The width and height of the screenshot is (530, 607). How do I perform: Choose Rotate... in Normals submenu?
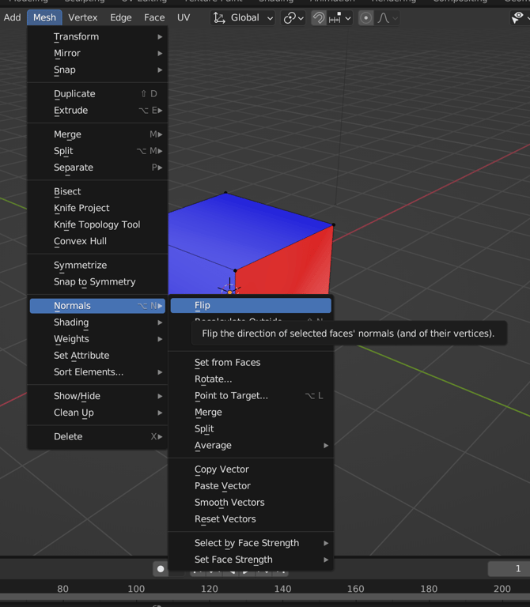[x=251, y=379]
